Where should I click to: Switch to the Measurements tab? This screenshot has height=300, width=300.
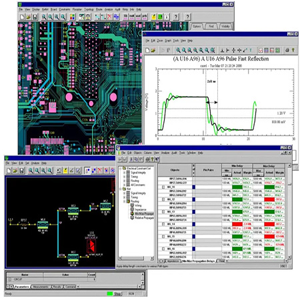(x=41, y=287)
